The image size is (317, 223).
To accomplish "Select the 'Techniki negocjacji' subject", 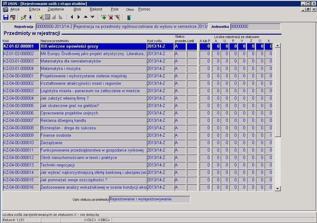I will coord(93,165).
